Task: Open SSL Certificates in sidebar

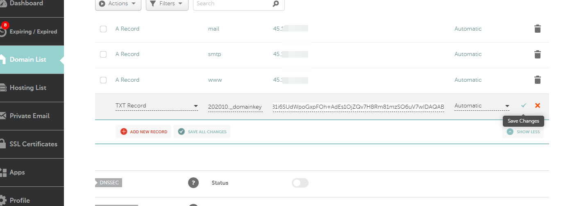Action: click(33, 144)
